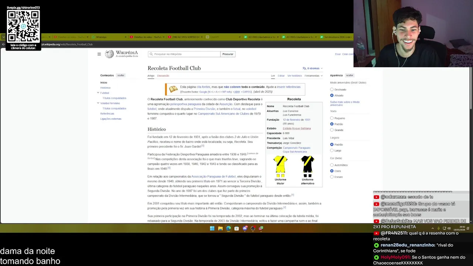Follow the Associação Paraguaia de Futebol link
Viewport: 473px width, 266px height.
tap(213, 177)
